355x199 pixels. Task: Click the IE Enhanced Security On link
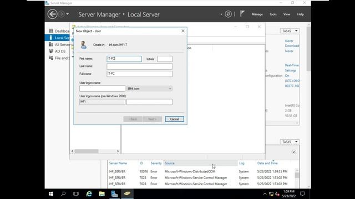click(287, 76)
